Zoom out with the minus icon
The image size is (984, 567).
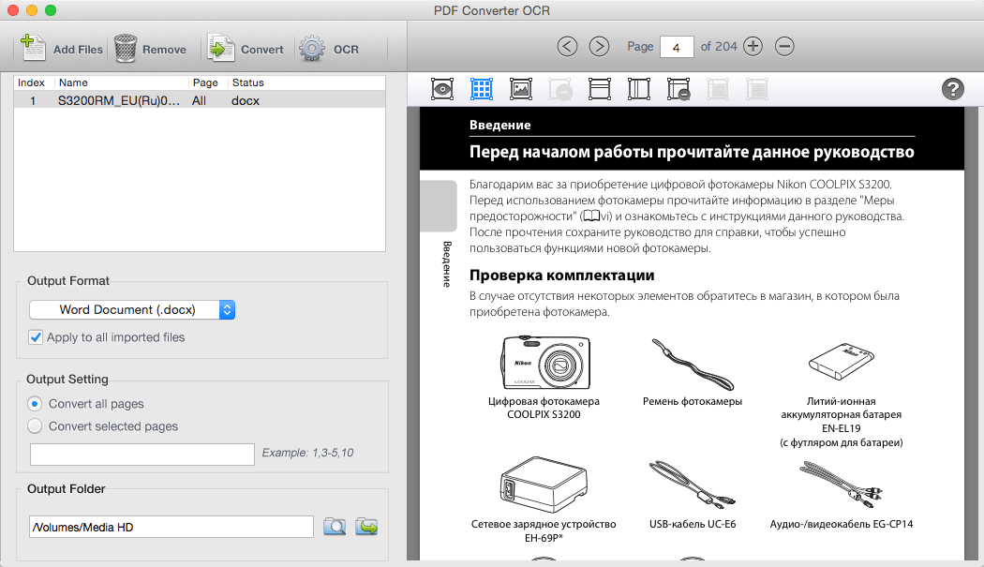pos(785,46)
